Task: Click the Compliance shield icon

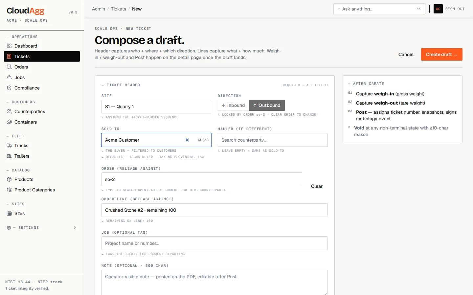Action: [x=9, y=88]
